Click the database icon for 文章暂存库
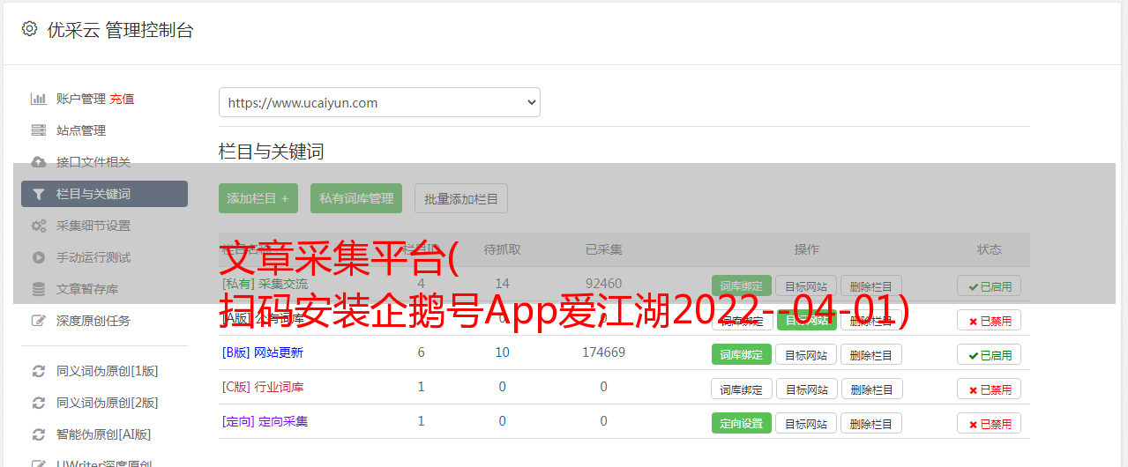1128x467 pixels. [39, 289]
